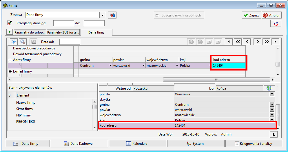
Task: Click the icon button next to Zestaw dropdown
Action: [112, 15]
